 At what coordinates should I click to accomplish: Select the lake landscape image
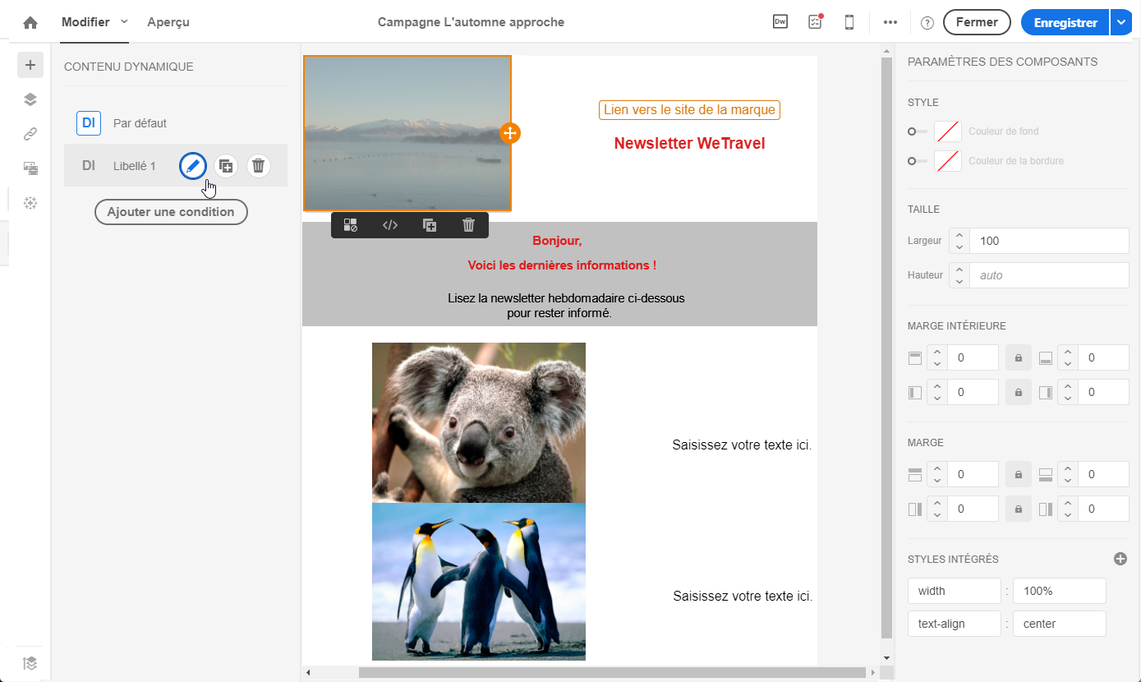point(407,133)
